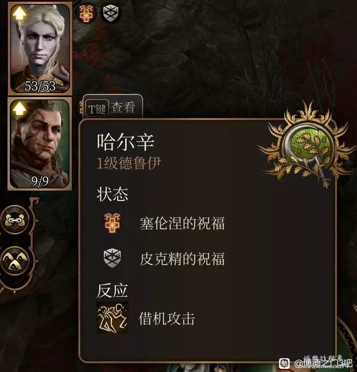
Task: Click level-up arrow on blonde elf portrait
Action: 20,14
